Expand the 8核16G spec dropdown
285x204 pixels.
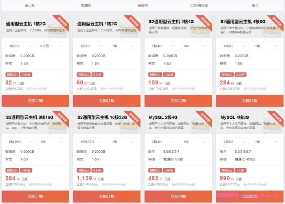click(20, 141)
